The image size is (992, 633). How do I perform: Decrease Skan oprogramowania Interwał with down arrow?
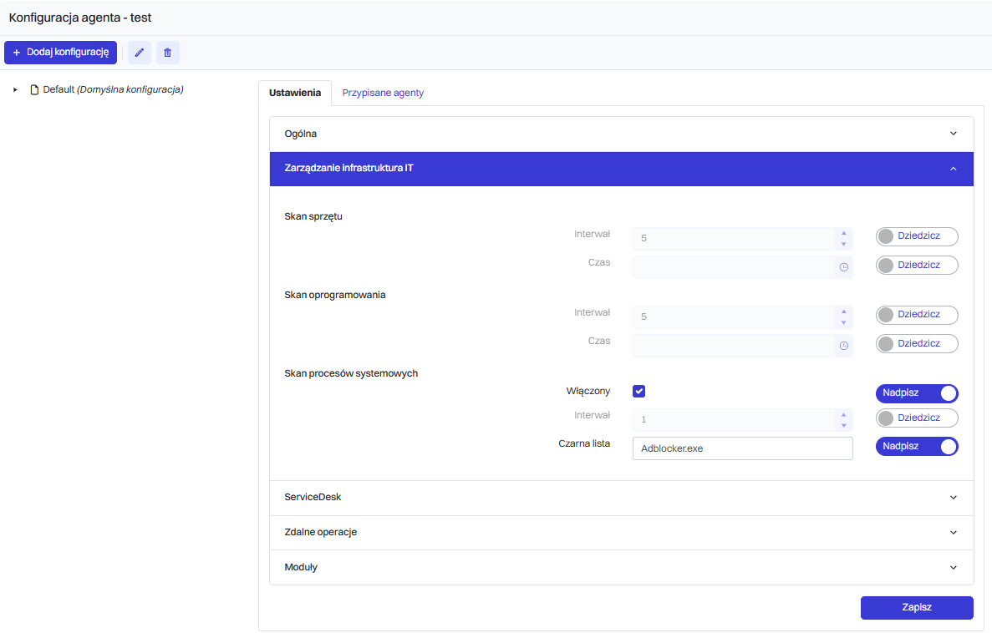843,322
